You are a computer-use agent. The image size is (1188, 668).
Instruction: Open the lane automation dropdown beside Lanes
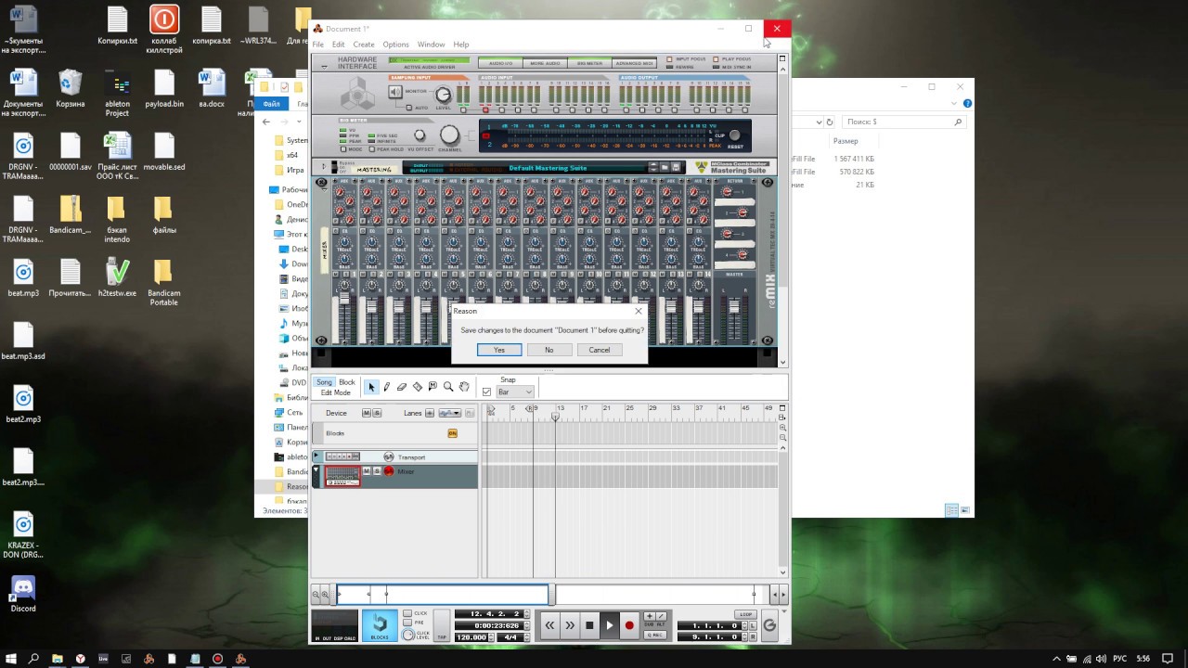(449, 413)
